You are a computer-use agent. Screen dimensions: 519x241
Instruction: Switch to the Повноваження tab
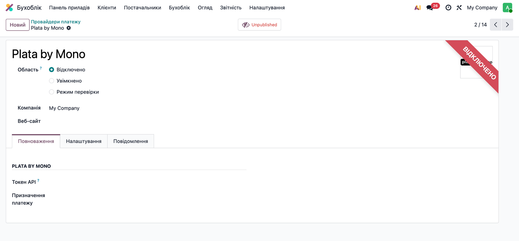coord(36,141)
